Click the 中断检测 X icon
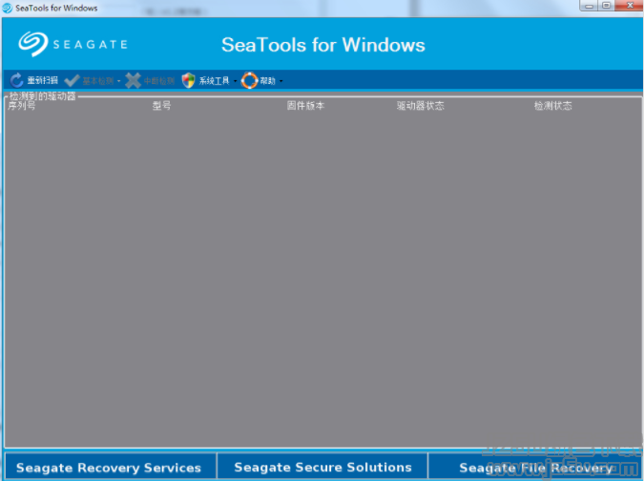 (x=133, y=80)
